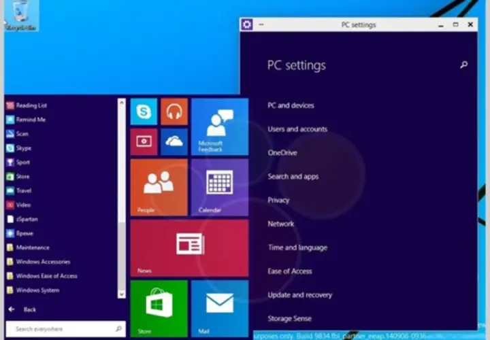Screen dimensions: 490x340
Task: Click the magnifier icon in Search everywhere box
Action: [x=118, y=328]
